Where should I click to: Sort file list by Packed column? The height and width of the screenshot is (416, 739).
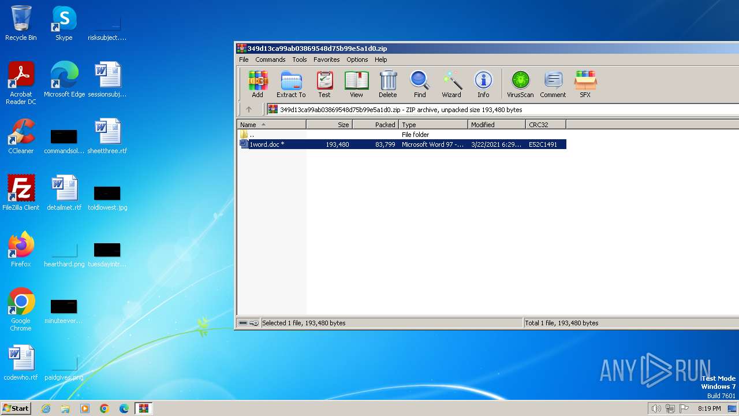(375, 124)
